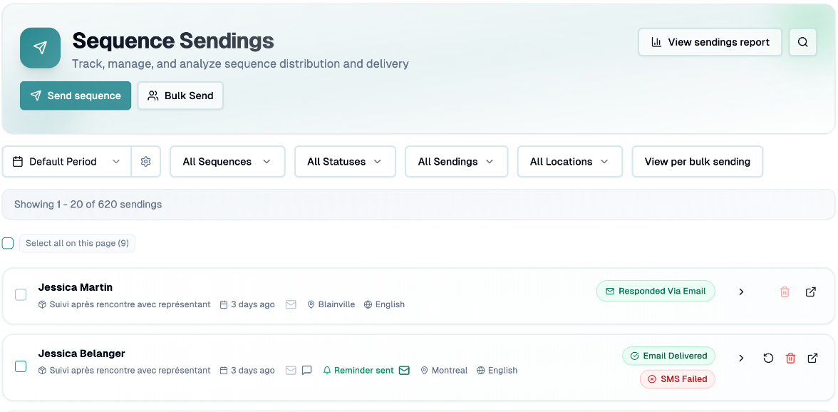The height and width of the screenshot is (412, 838).
Task: Open the All Locations dropdown
Action: point(570,161)
